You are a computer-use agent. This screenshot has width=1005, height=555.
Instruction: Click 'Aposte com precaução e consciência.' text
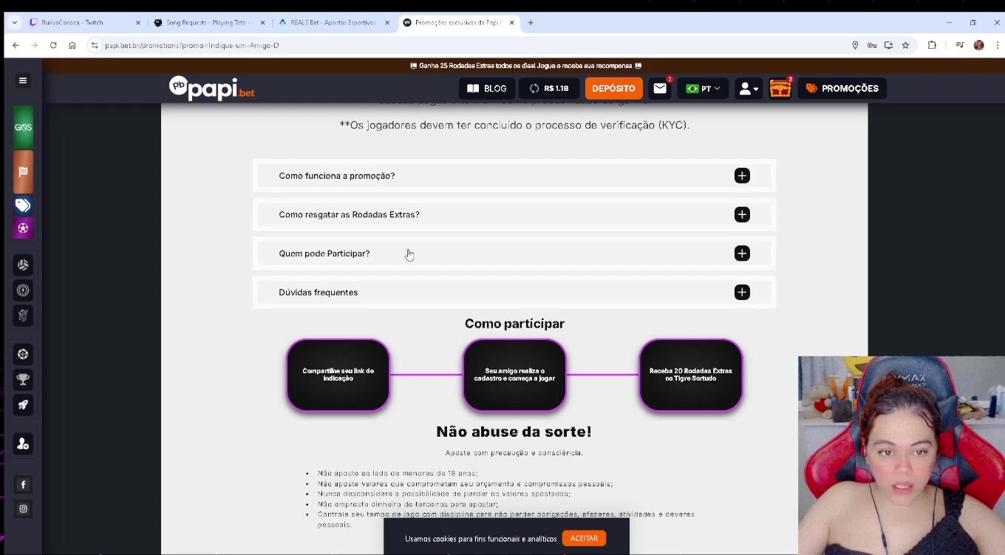pos(514,453)
